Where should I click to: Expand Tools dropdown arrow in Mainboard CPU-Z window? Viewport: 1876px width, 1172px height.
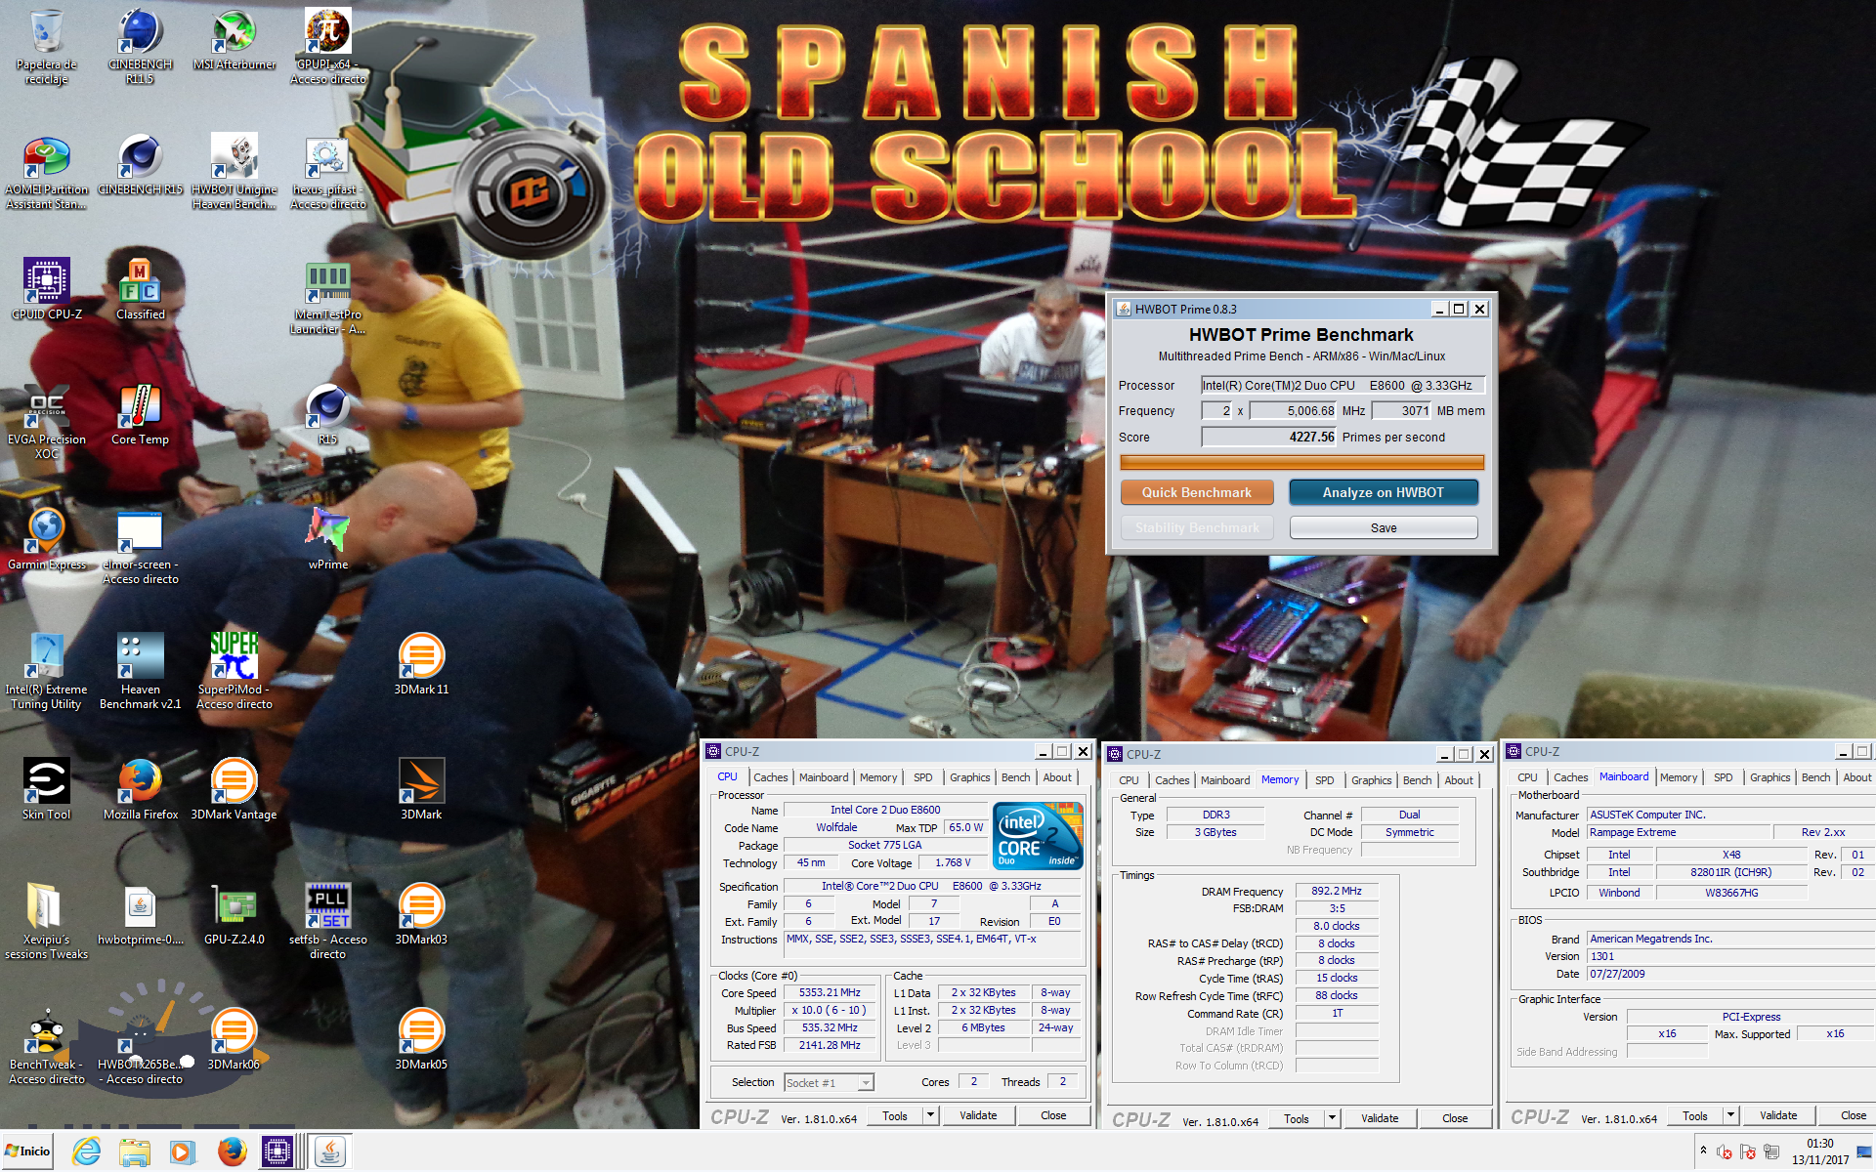pyautogui.click(x=1730, y=1115)
